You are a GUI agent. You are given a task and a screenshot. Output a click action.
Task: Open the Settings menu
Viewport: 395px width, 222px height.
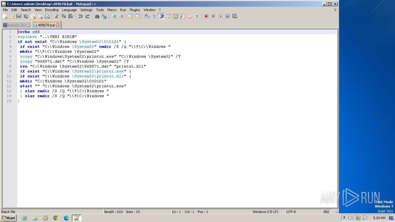click(86, 10)
